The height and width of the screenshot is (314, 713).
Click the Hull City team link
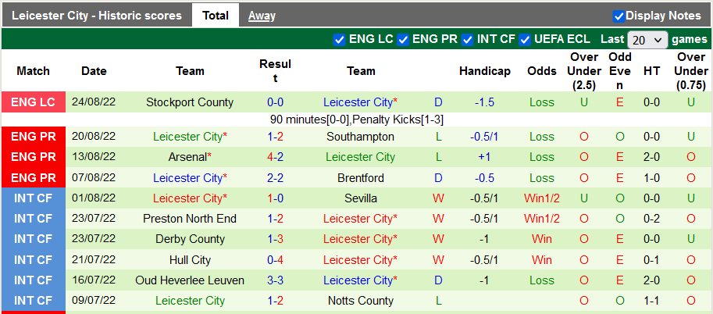click(190, 259)
